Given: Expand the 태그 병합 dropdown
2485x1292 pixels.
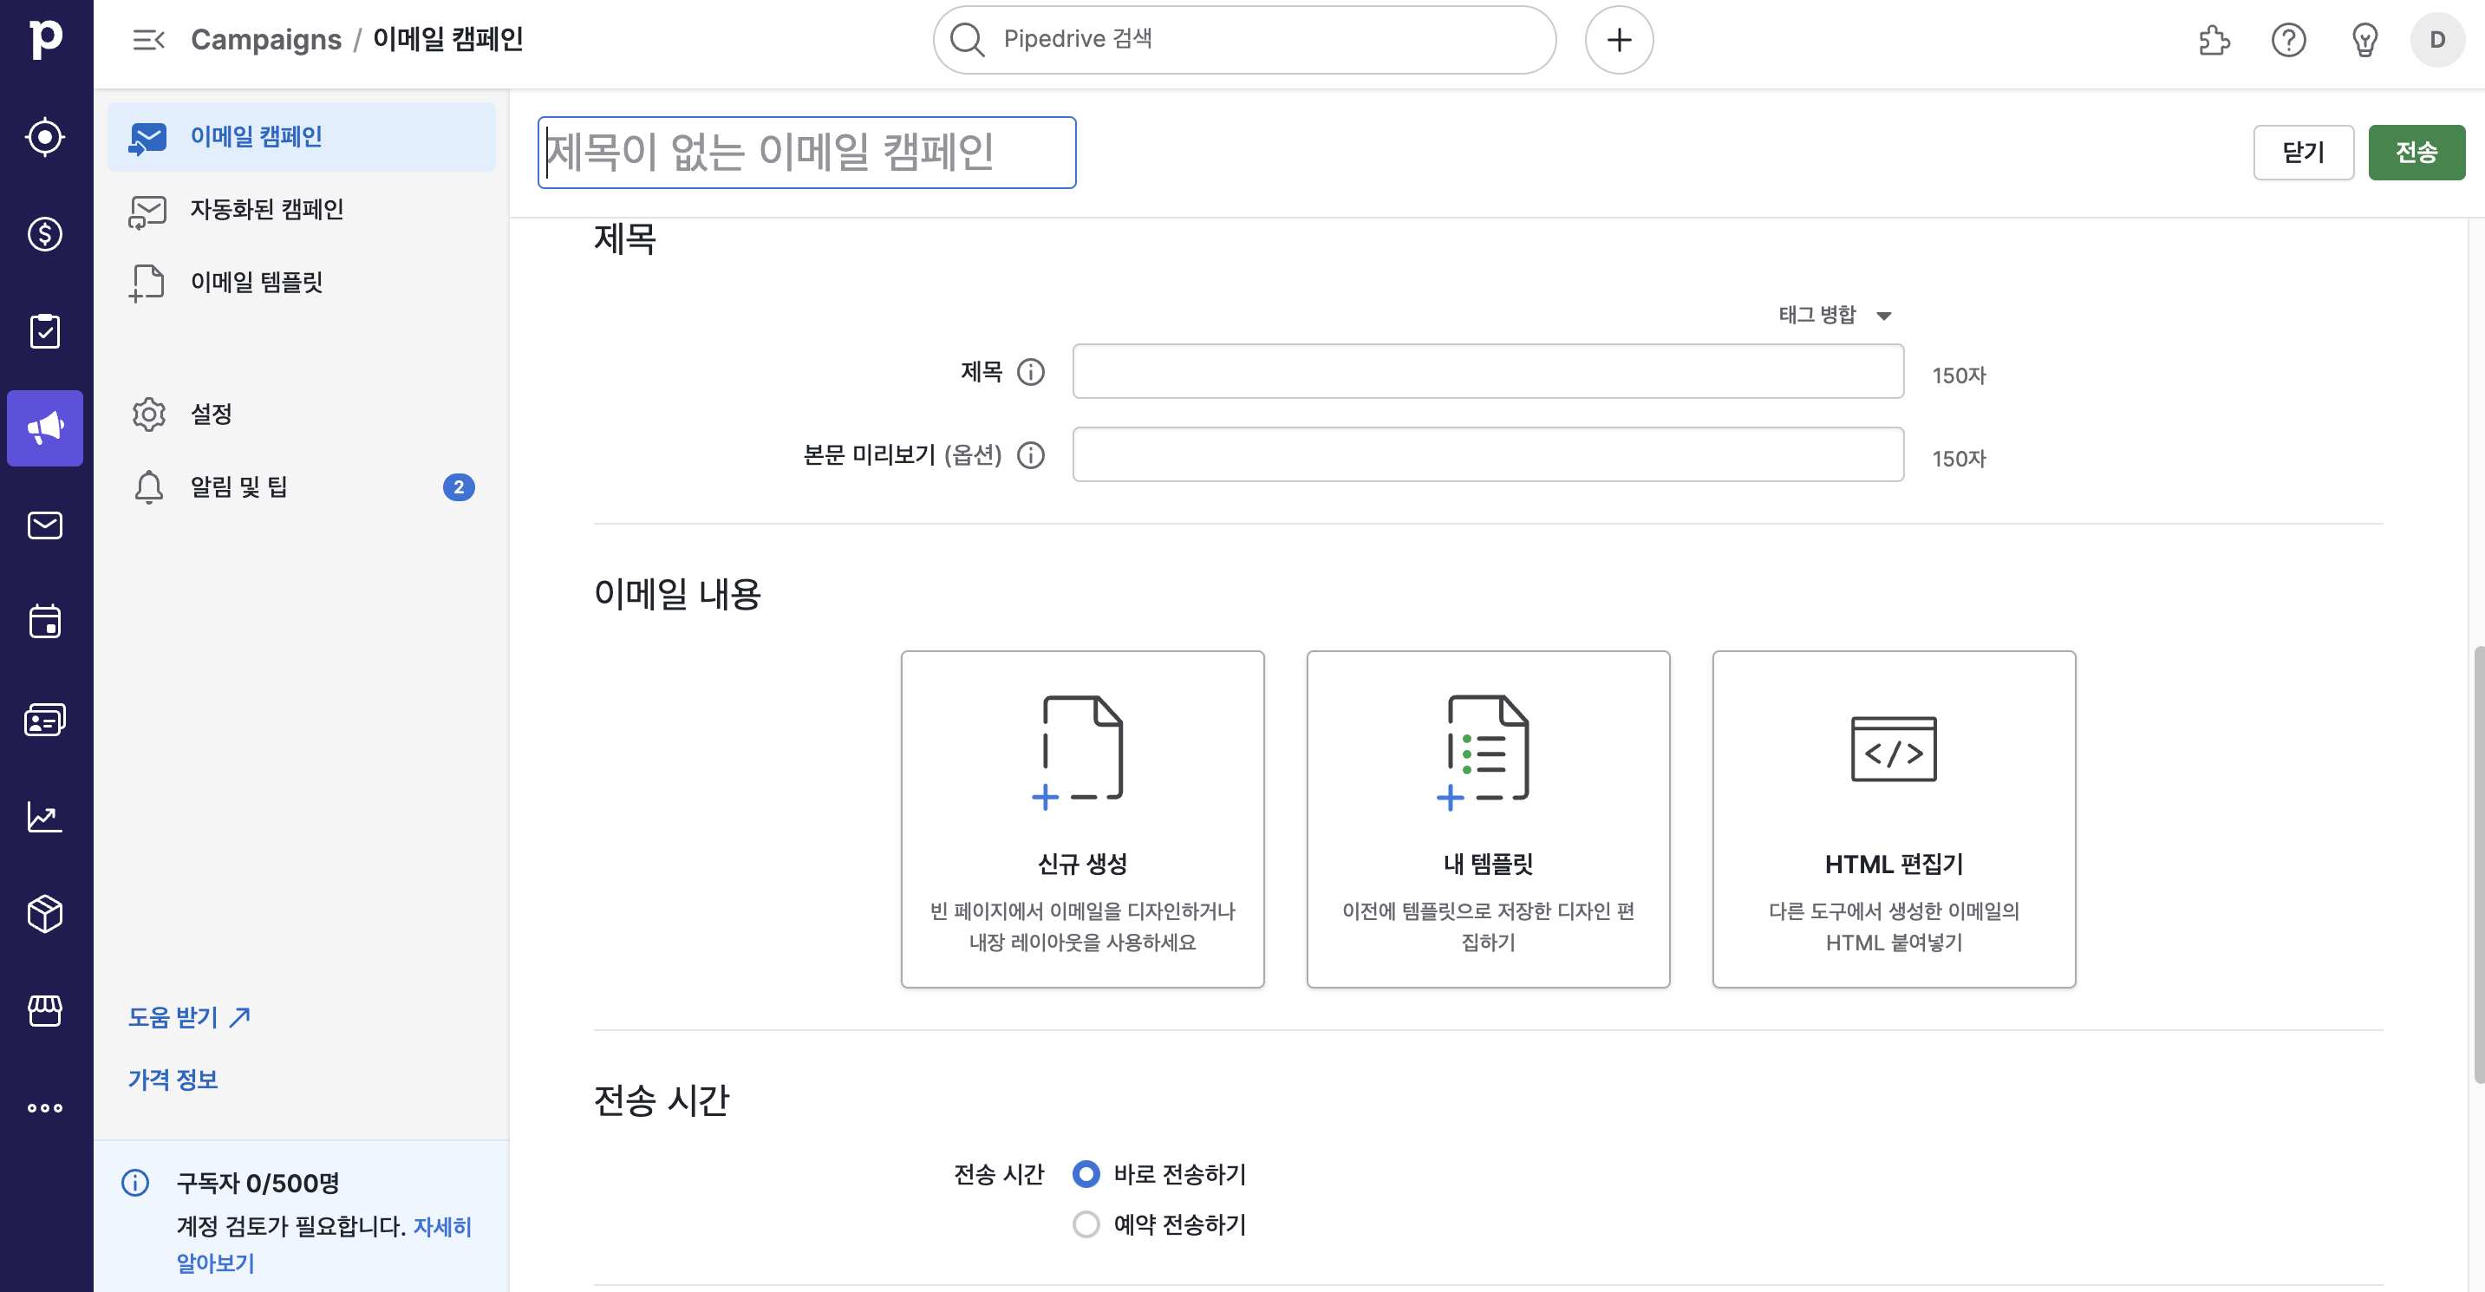Looking at the screenshot, I should pos(1834,315).
